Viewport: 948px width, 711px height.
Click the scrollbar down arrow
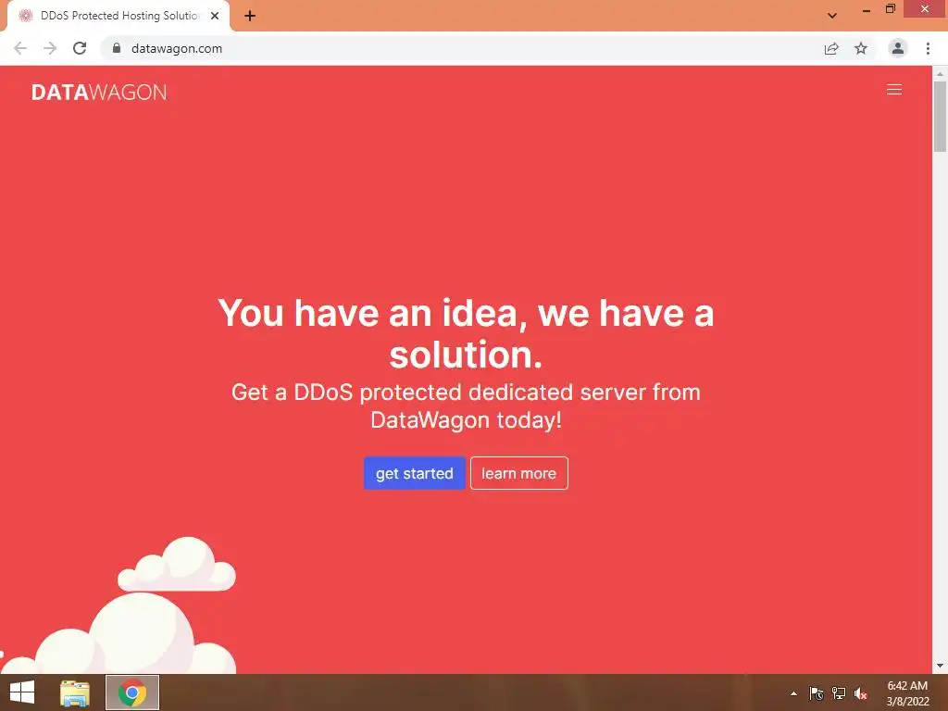[940, 666]
